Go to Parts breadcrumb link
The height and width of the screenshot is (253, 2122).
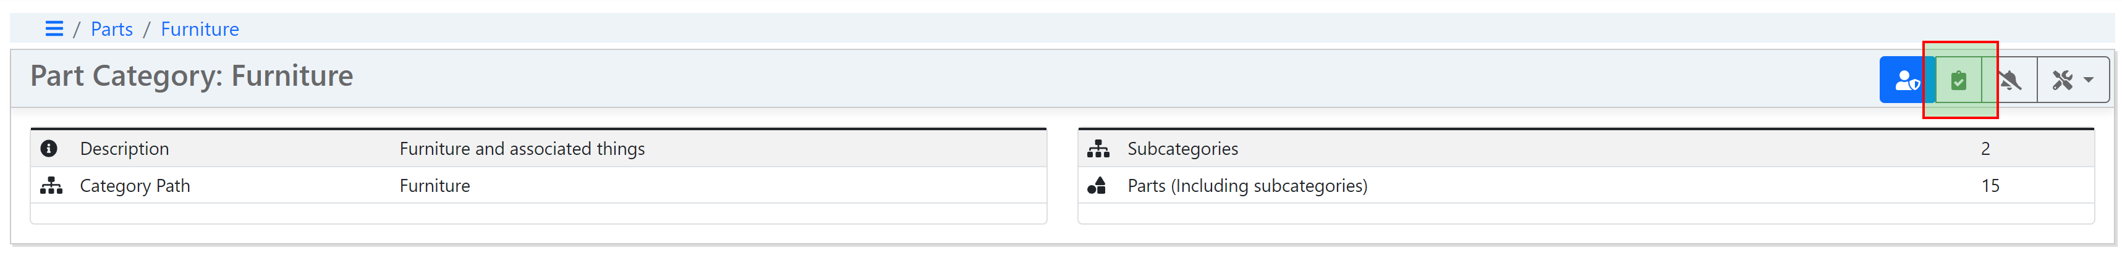[x=111, y=30]
